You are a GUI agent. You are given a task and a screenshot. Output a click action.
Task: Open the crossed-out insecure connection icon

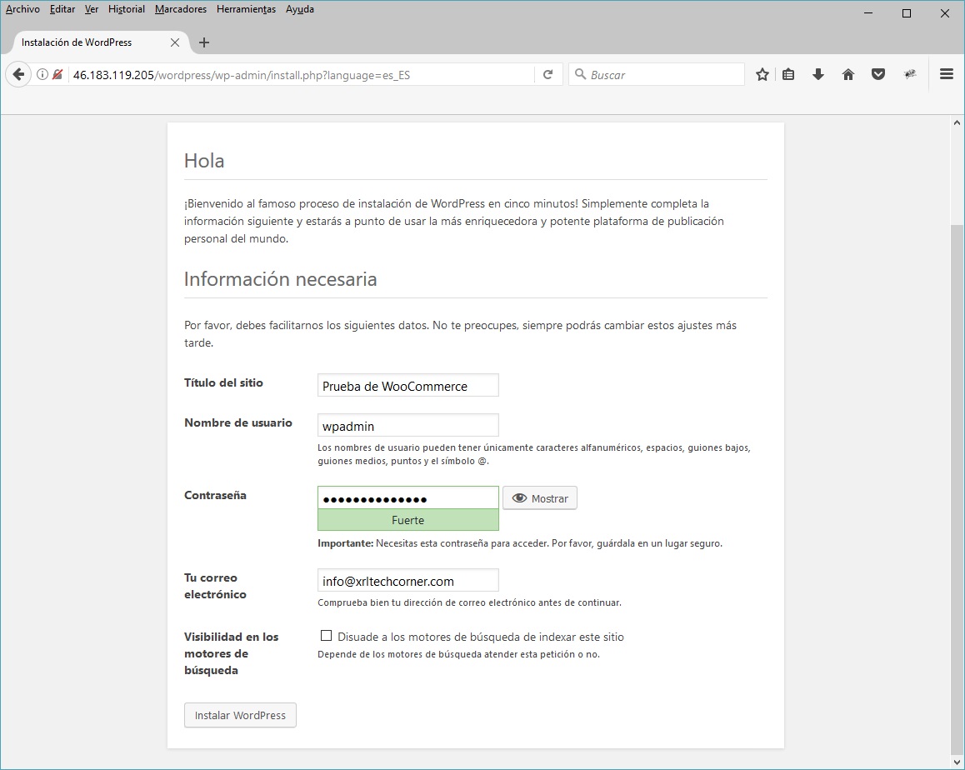(x=57, y=74)
